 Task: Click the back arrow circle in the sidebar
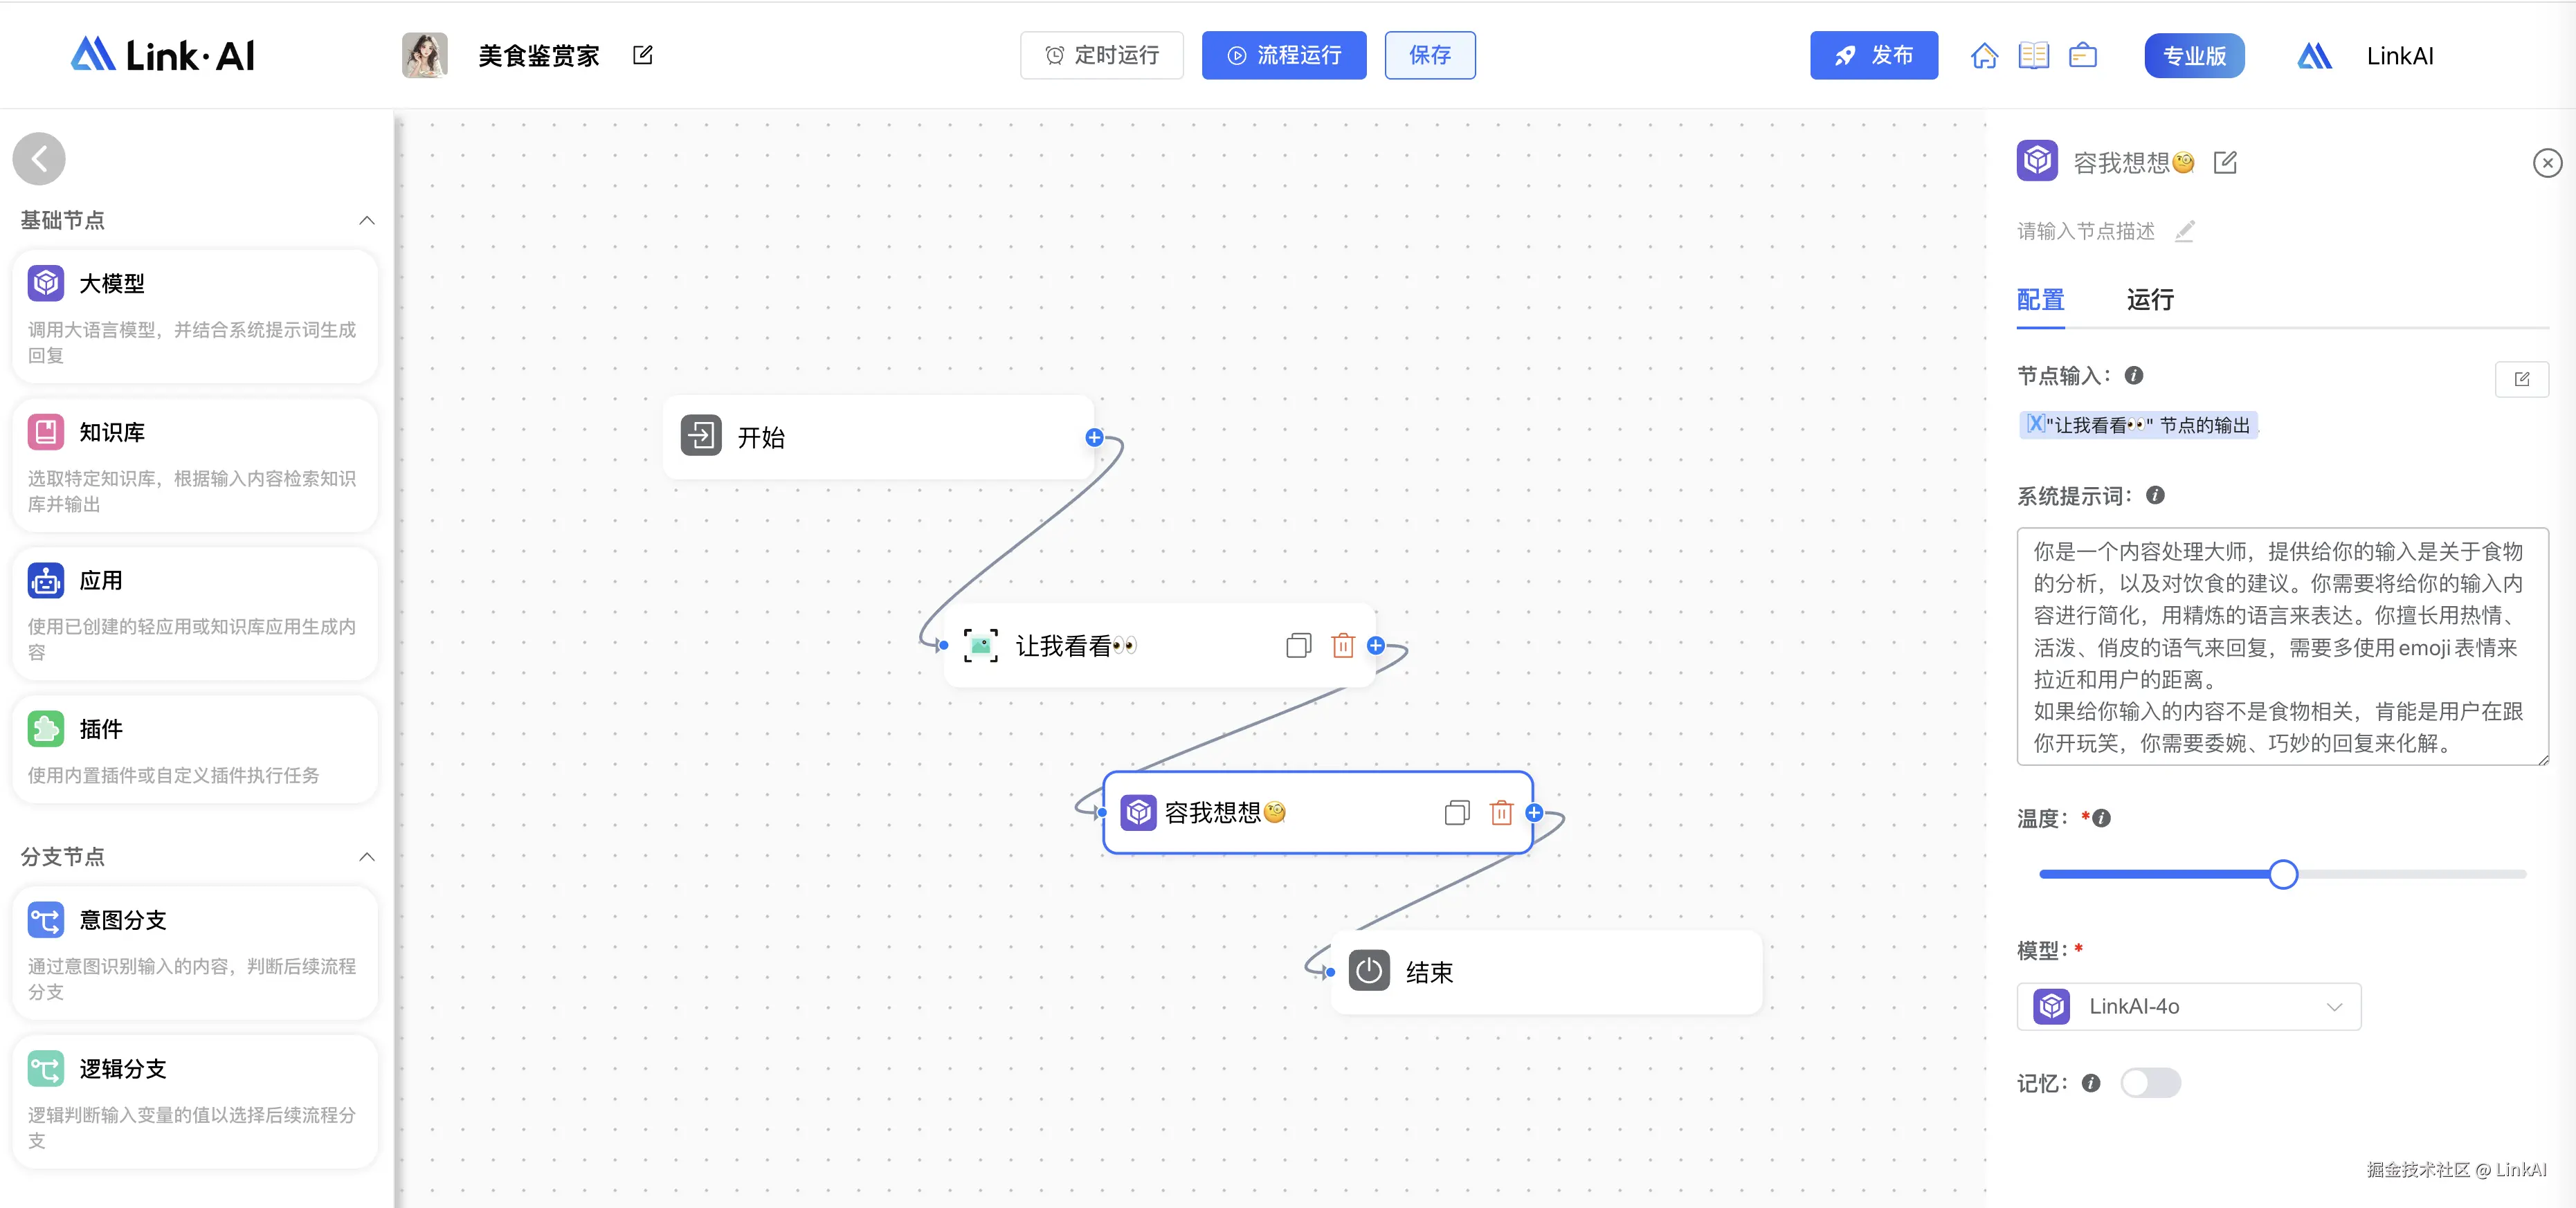pos(39,159)
